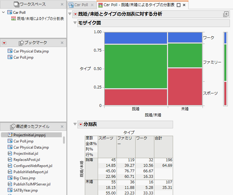Viewport: 233px width, 195px height.
Task: Click the 未婚 red スポーツ mosaic cell
Action: click(x=185, y=87)
